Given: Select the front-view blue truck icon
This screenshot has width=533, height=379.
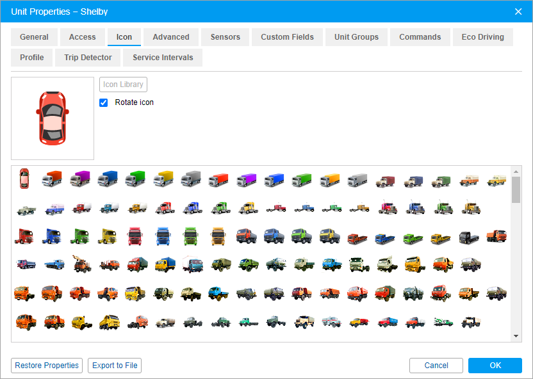Looking at the screenshot, I should coord(163,236).
